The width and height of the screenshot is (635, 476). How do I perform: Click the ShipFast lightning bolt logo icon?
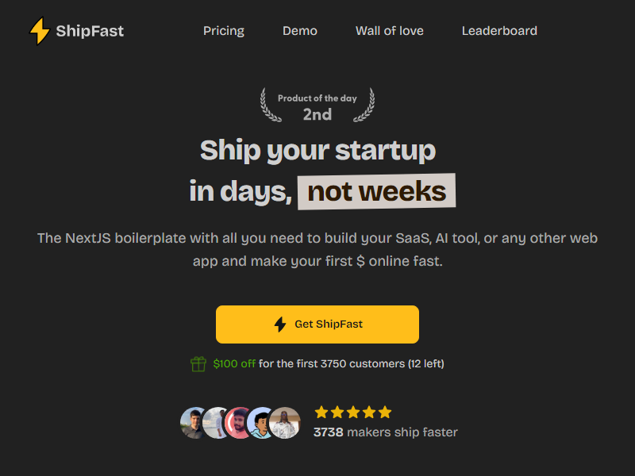tap(39, 31)
